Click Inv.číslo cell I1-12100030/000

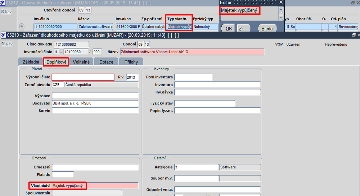[x=55, y=27]
